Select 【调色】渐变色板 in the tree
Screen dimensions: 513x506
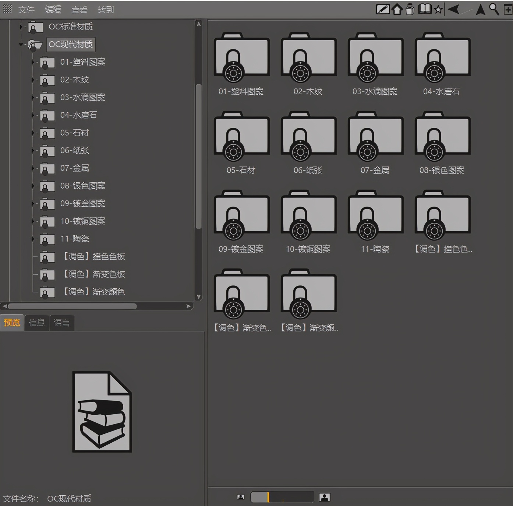pos(94,274)
